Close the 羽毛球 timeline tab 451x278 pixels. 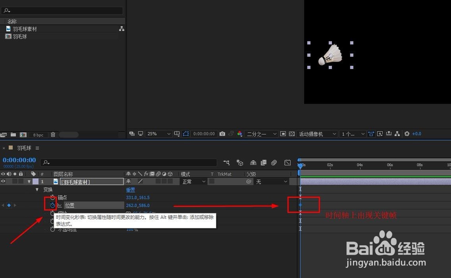4,148
